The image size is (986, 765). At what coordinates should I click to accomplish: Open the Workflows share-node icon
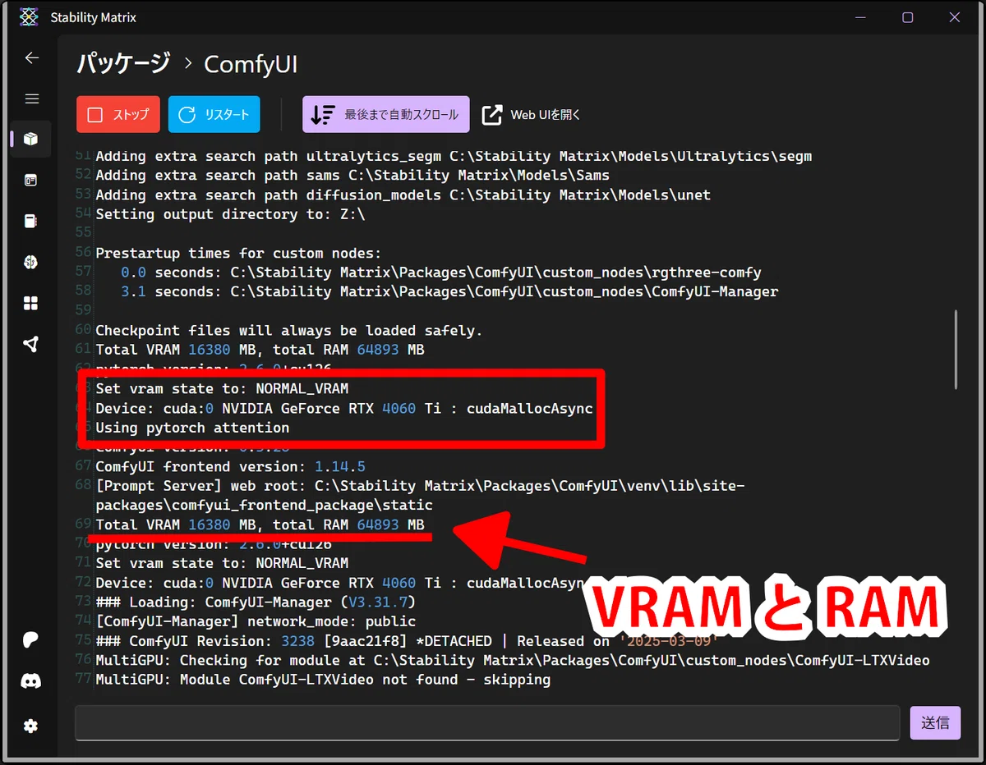tap(31, 344)
